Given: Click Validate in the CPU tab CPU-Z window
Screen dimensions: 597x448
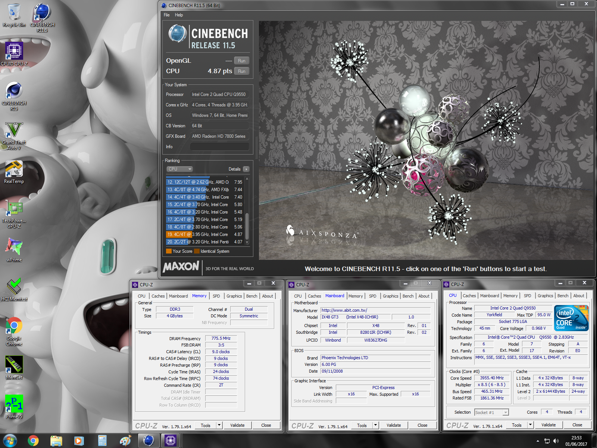Looking at the screenshot, I should pos(548,425).
